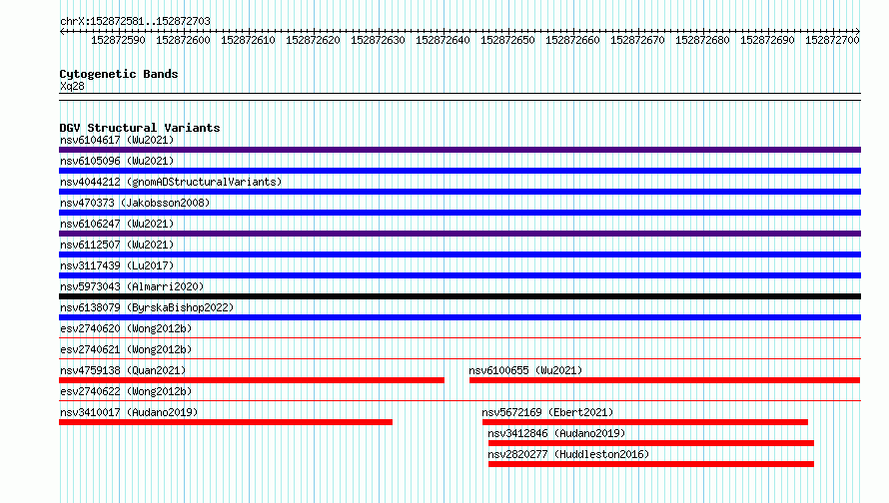Open nsv2820277 (Huddleston2016) variant
This screenshot has width=889, height=503.
click(568, 454)
